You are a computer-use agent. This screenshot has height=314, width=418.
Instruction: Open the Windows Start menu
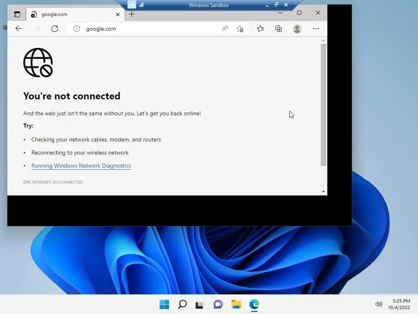[164, 304]
